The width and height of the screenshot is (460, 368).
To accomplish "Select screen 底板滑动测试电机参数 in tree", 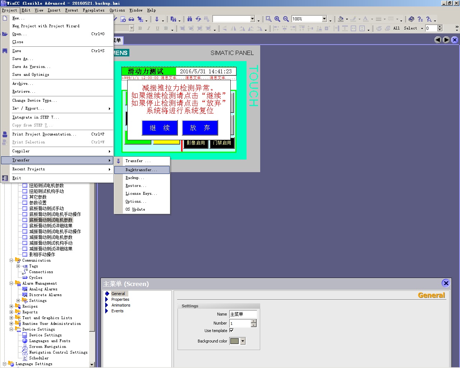I will tap(51, 220).
